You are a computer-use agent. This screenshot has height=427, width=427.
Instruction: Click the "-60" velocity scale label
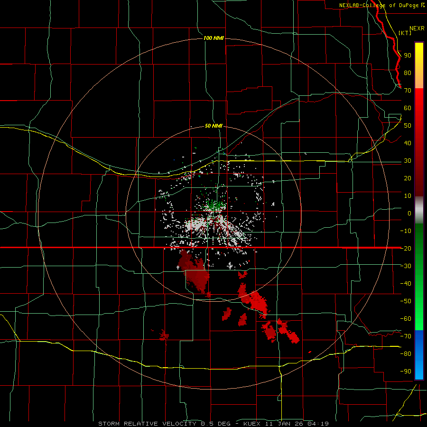[x=406, y=319]
